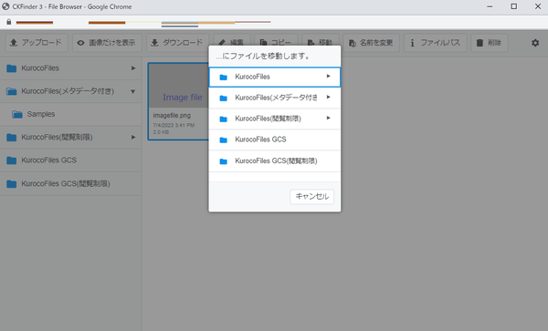The height and width of the screenshot is (331, 548).
Task: Click the KurocoFiles GCS folder icon in the sidebar
Action: [x=12, y=160]
